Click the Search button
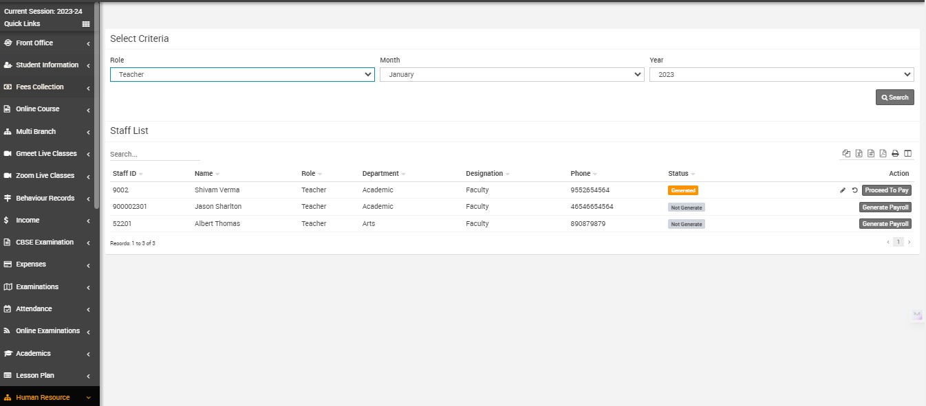 click(894, 98)
